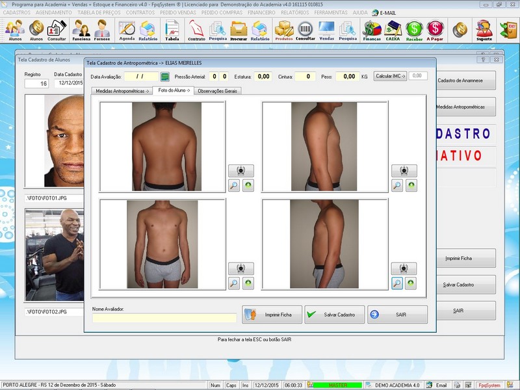Capture webcam photo for the back view picture
Viewport: 520px width, 390px height.
(241, 171)
